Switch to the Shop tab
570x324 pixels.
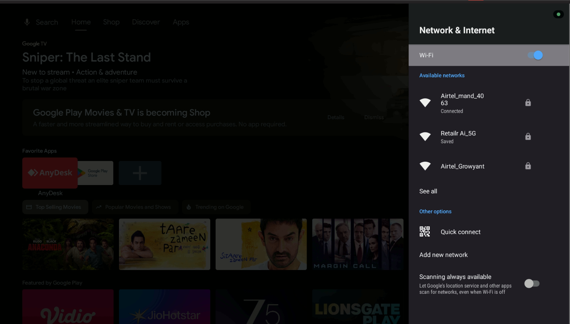coord(111,22)
